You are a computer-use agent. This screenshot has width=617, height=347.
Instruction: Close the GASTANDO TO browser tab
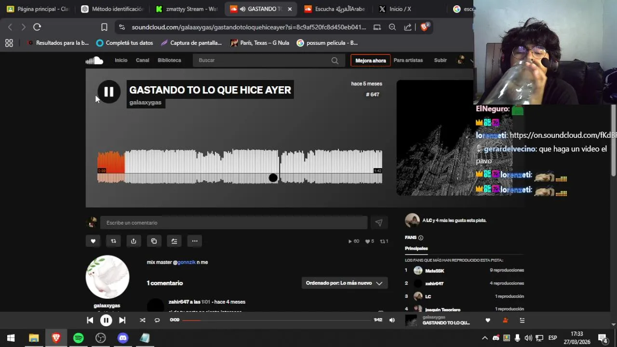click(290, 9)
